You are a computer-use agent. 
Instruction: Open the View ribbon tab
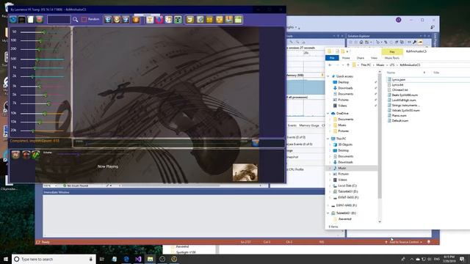374,58
